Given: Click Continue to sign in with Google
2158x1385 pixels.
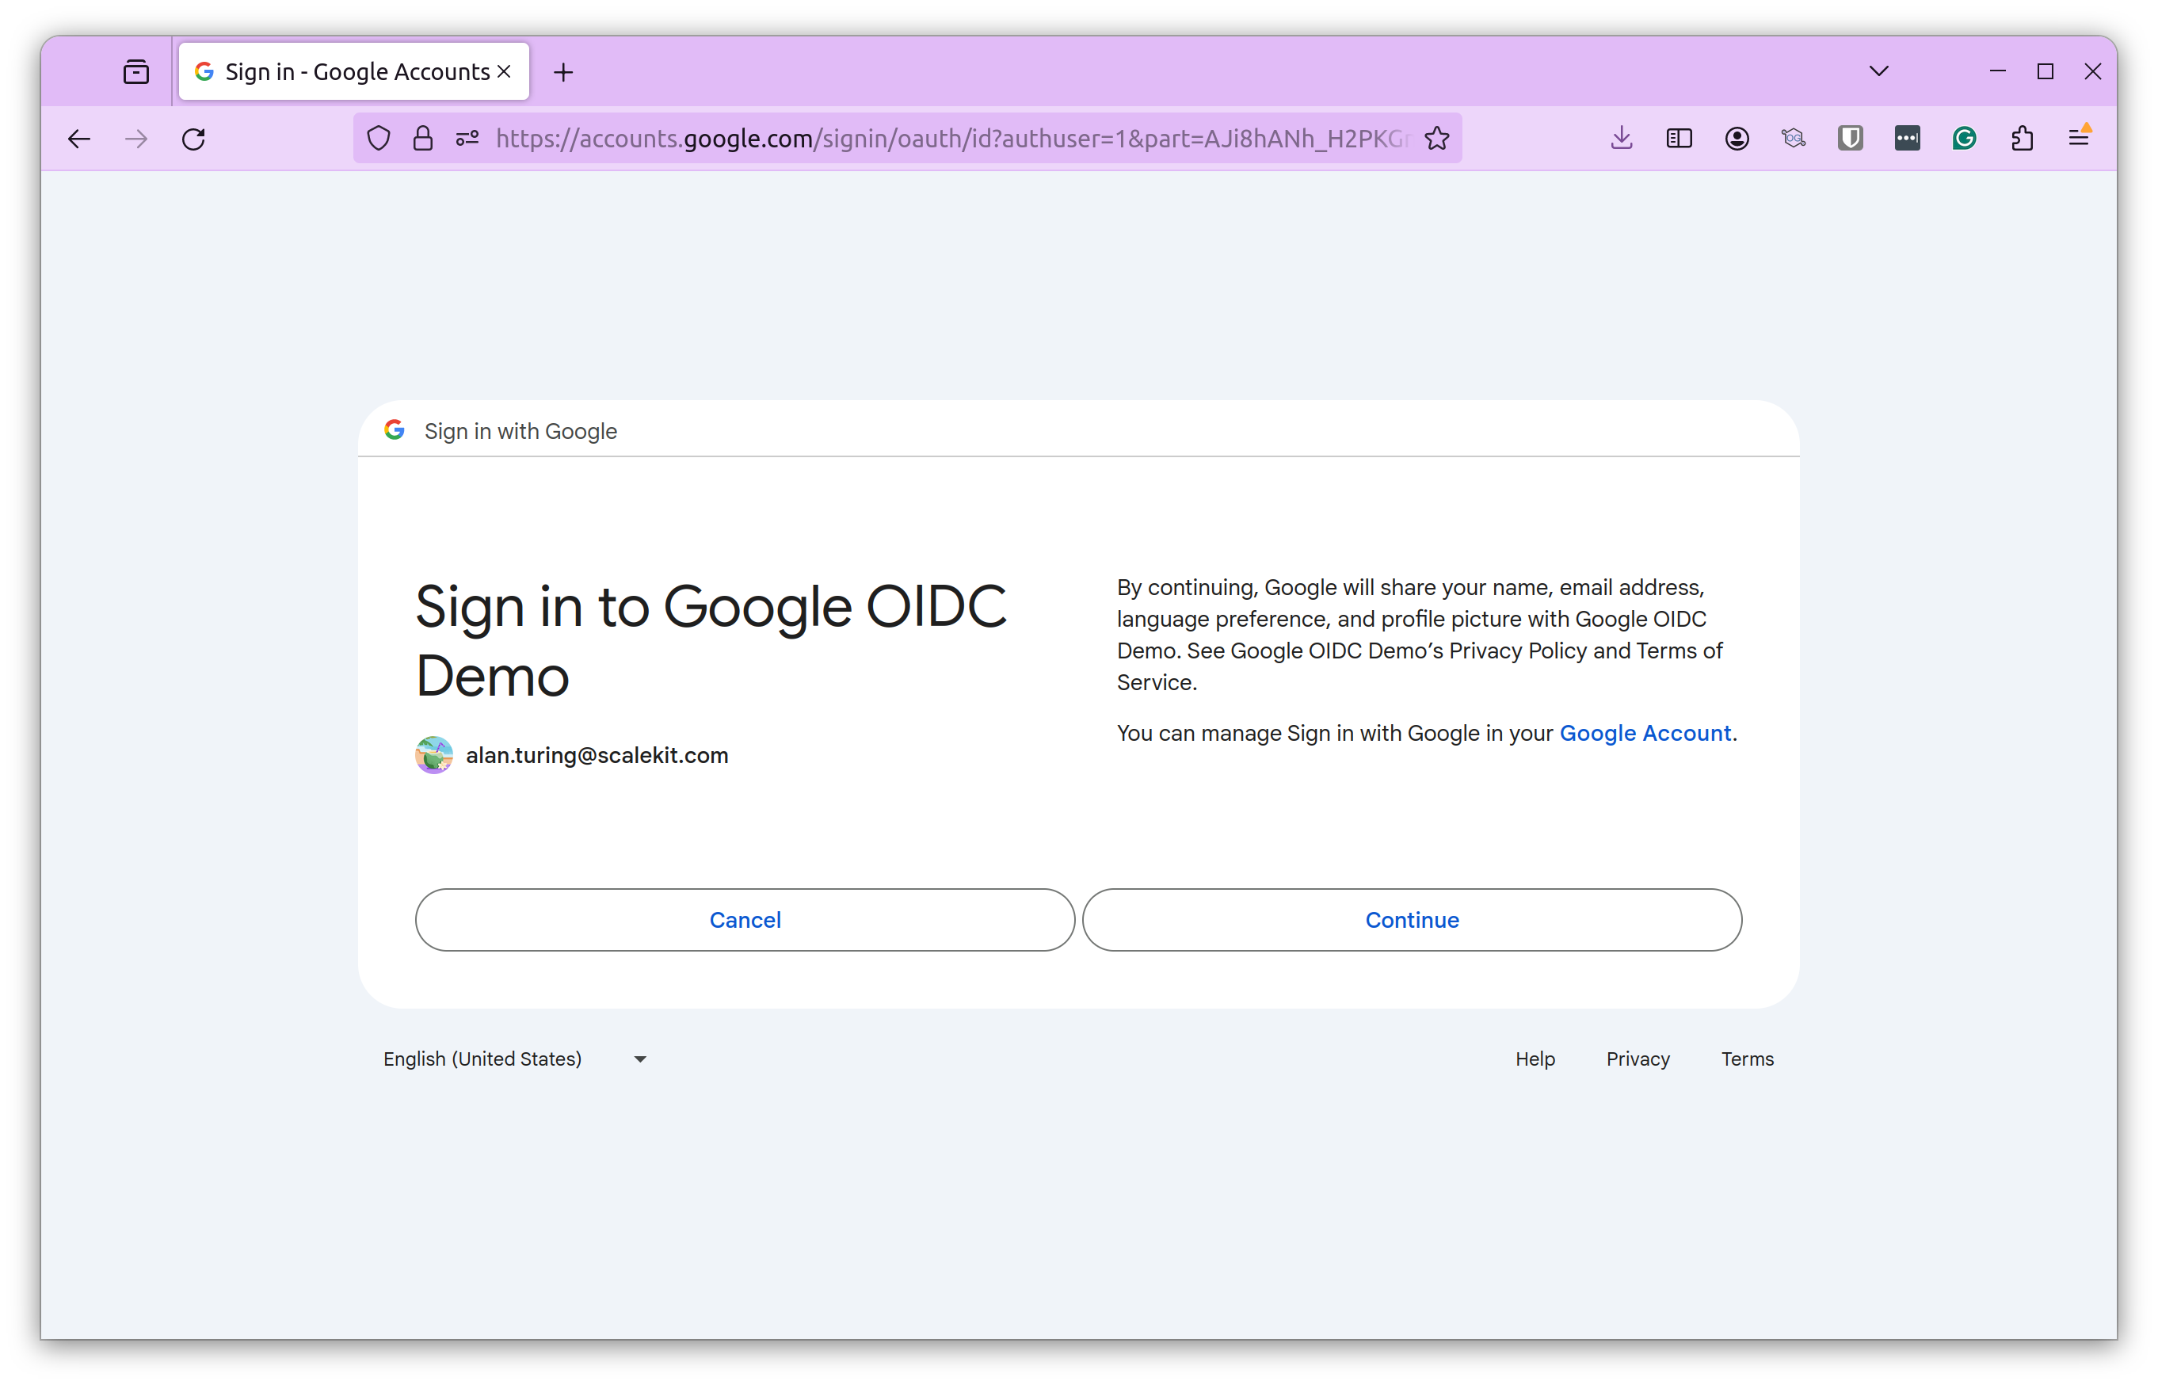Looking at the screenshot, I should click(x=1411, y=919).
